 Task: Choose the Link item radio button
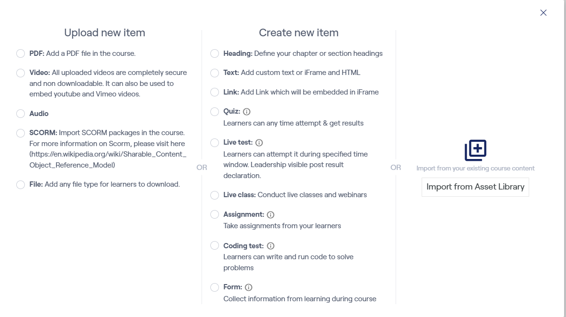[x=215, y=92]
